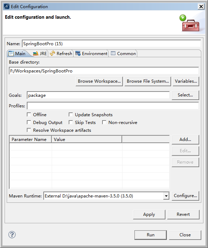Screen dimensions: 208x248
Task: Click the Common tab table icon
Action: pos(113,53)
